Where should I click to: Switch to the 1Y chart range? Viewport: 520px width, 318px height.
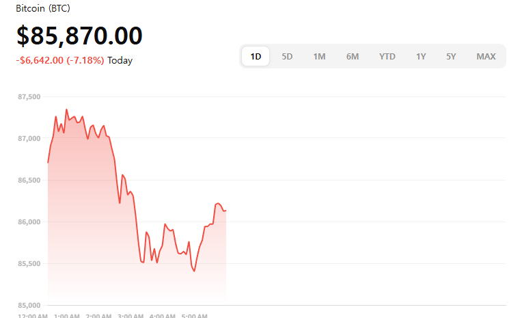pos(421,56)
